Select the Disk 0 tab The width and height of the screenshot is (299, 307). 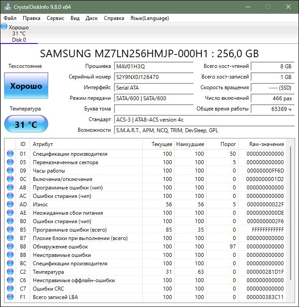click(x=19, y=33)
